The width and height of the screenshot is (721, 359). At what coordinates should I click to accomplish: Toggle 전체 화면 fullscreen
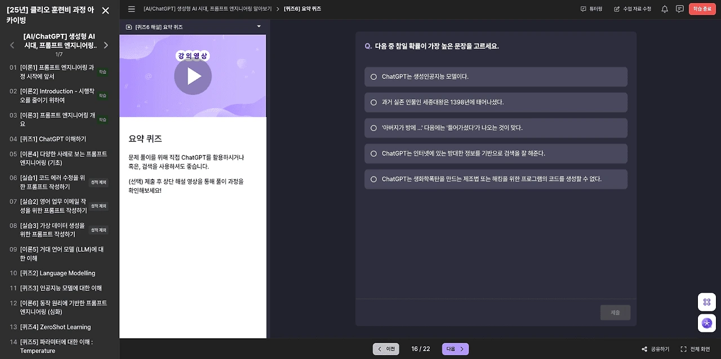[x=695, y=349]
